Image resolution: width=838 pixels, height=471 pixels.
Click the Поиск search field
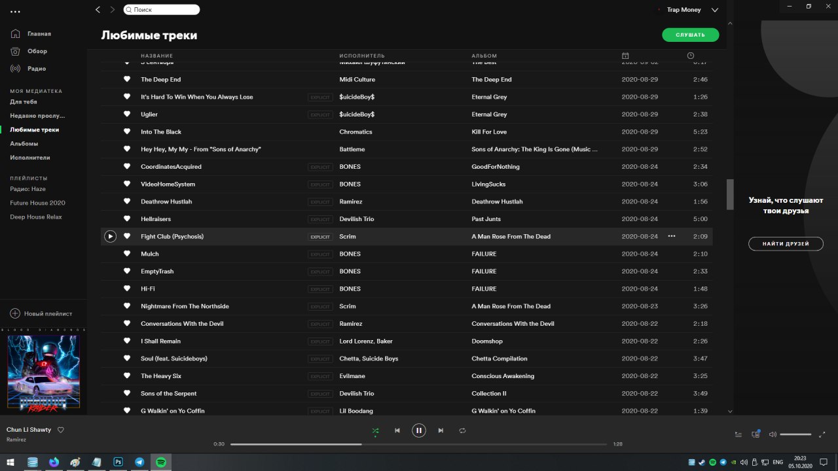click(162, 10)
